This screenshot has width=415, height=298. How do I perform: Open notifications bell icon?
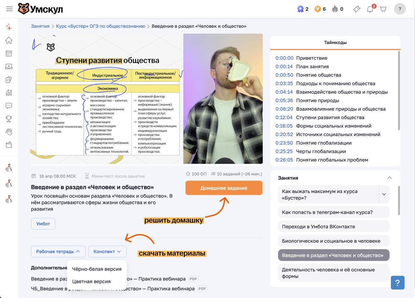tap(370, 9)
